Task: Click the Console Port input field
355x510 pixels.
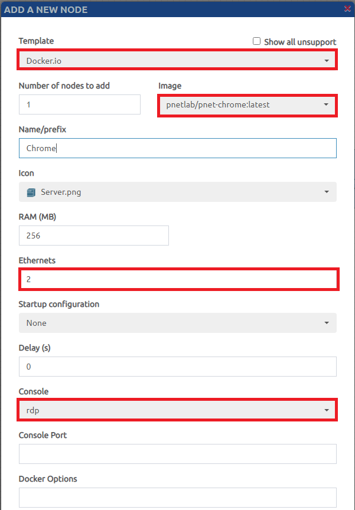Action: click(177, 454)
